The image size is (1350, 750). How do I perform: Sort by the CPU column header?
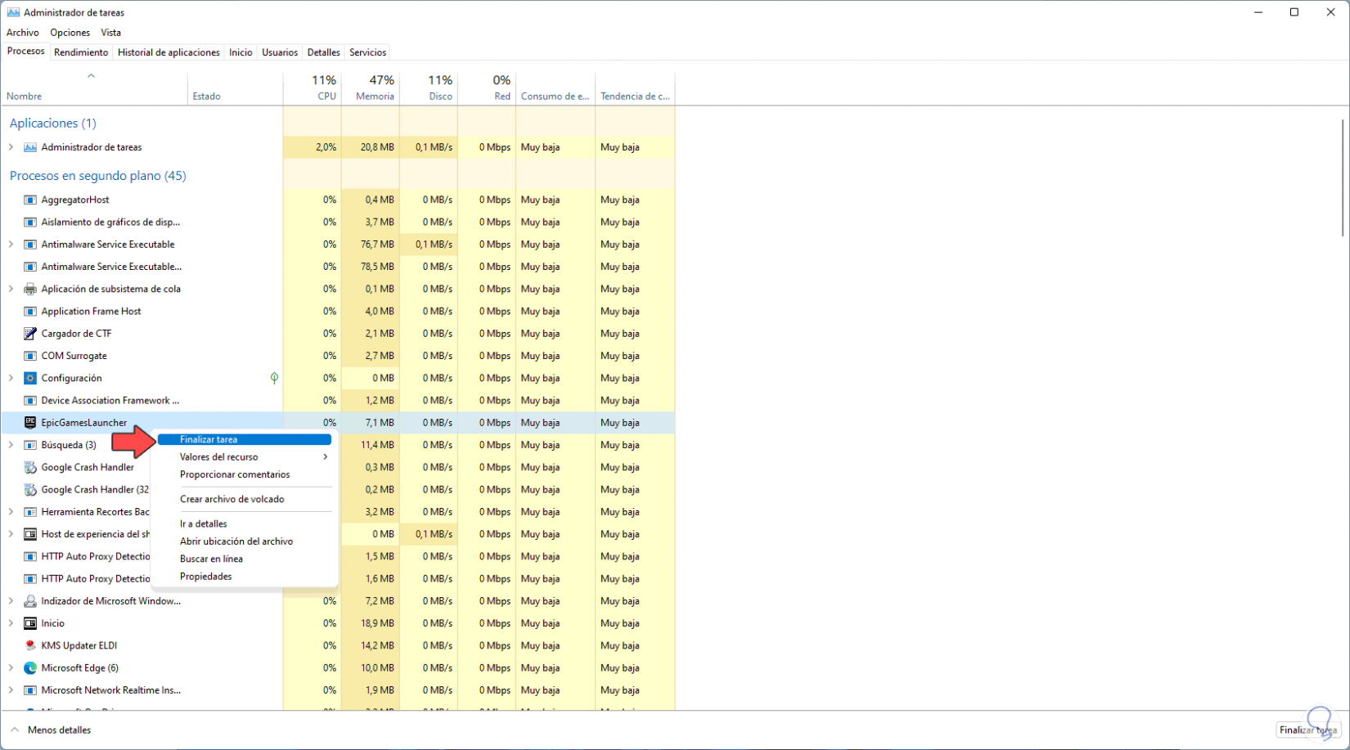pyautogui.click(x=313, y=88)
